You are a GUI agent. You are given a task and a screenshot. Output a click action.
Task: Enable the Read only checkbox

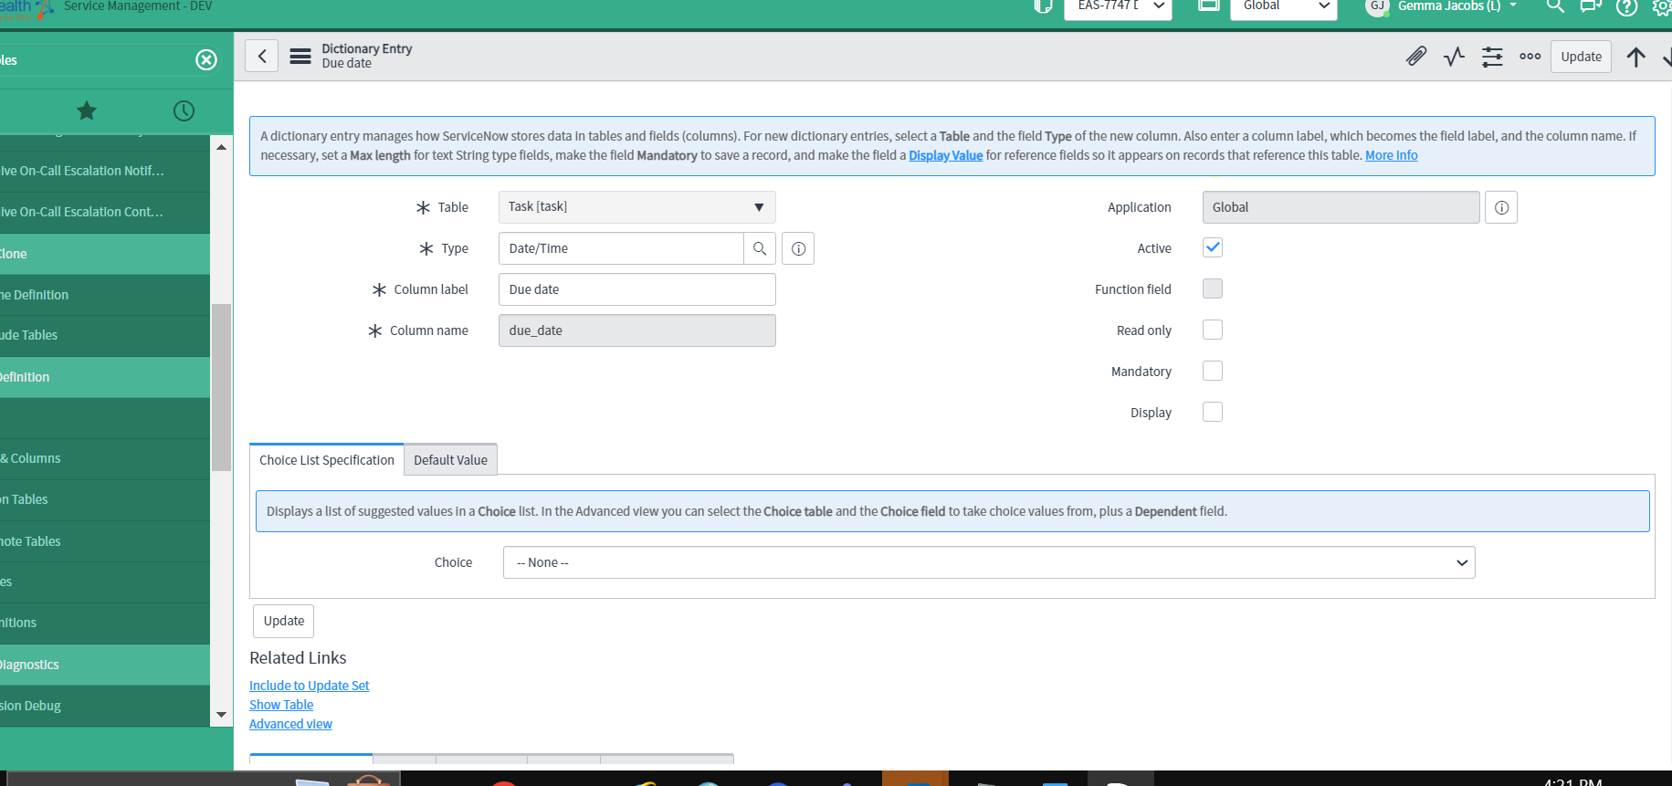pyautogui.click(x=1213, y=330)
